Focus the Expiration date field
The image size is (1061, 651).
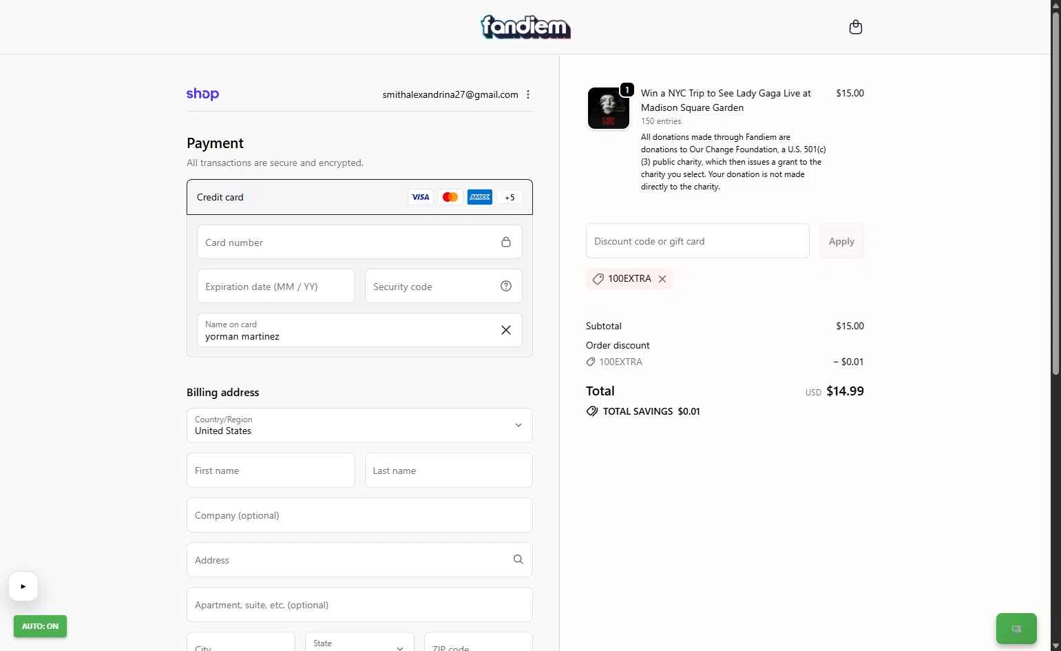coord(276,286)
